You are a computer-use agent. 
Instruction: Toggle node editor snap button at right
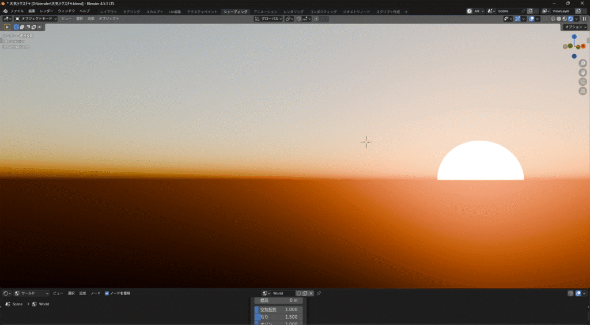coord(570,293)
